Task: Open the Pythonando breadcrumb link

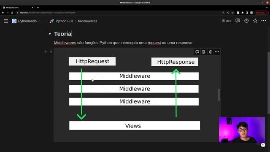Action: point(27,21)
